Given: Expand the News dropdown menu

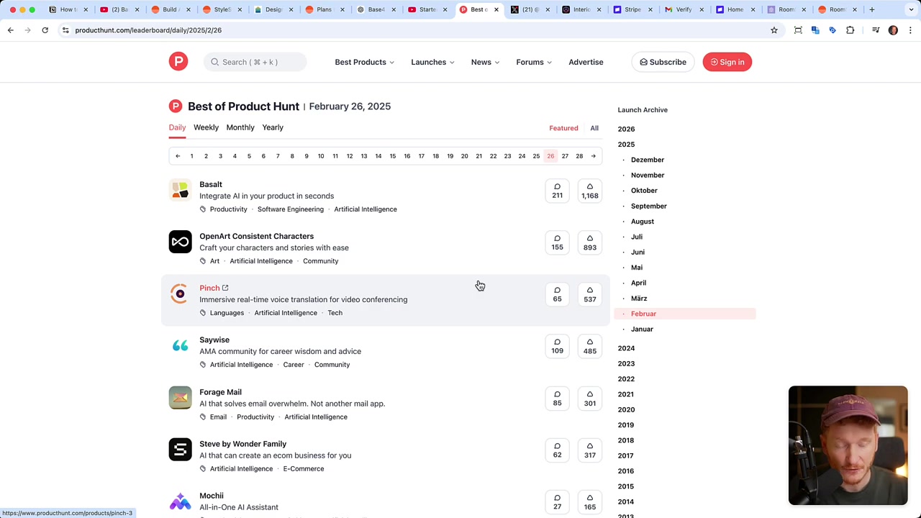Looking at the screenshot, I should pos(485,62).
